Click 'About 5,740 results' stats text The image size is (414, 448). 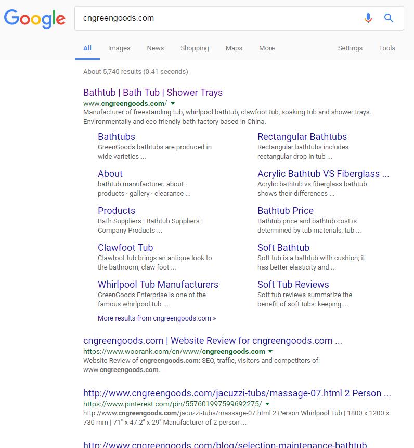coord(135,72)
